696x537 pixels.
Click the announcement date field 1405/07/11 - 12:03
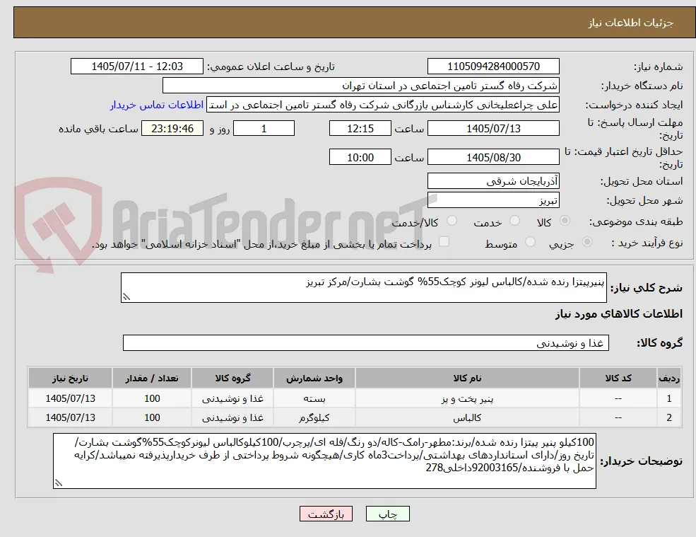click(136, 67)
